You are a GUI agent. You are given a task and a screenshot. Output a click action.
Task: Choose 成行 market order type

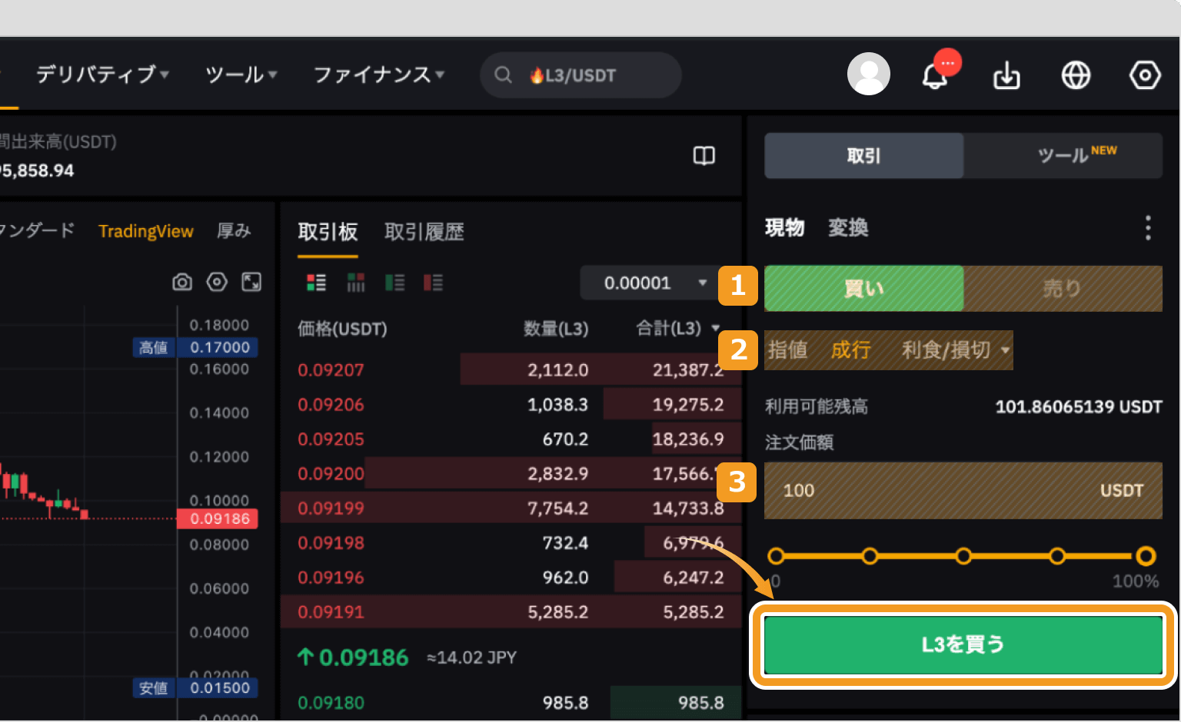[x=851, y=350]
